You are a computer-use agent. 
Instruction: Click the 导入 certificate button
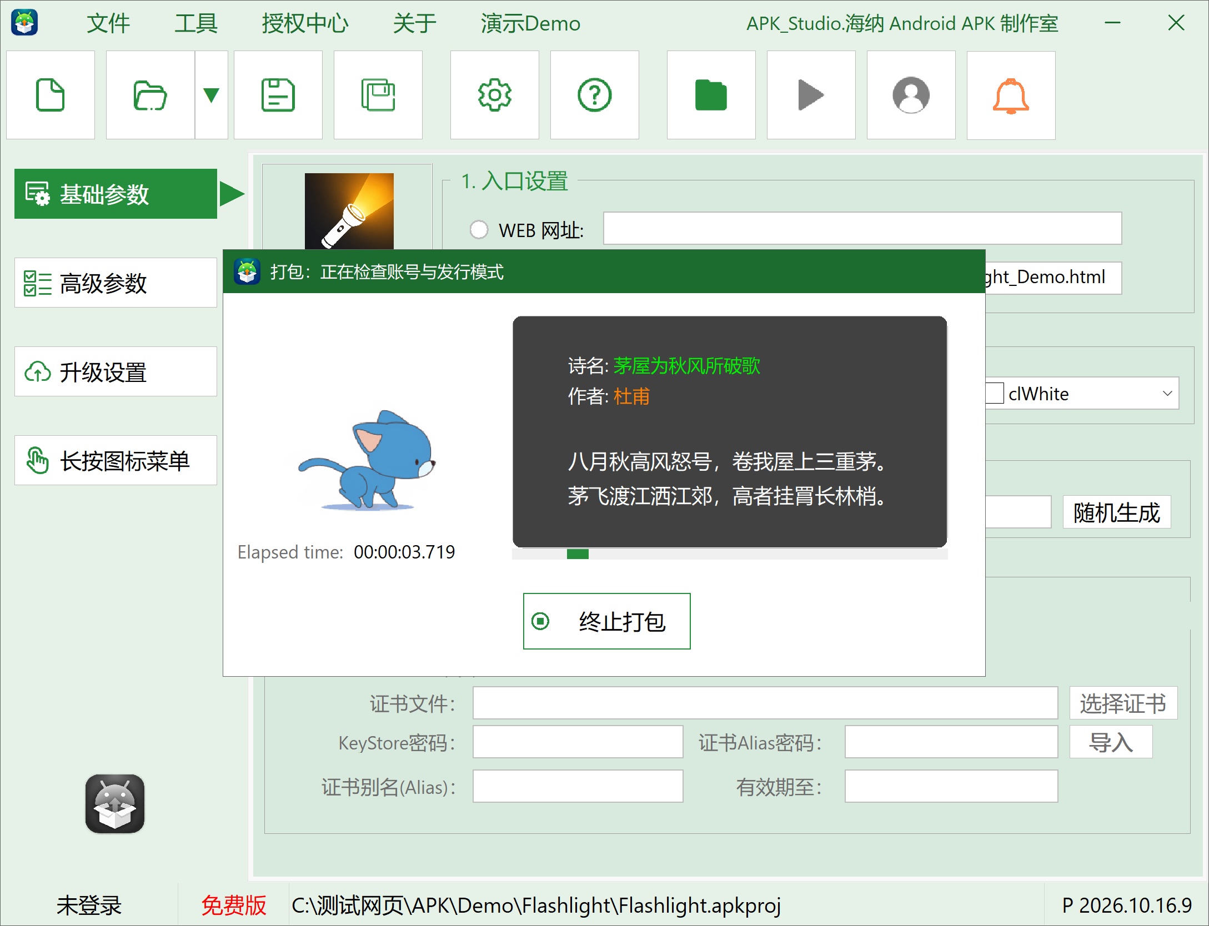[1111, 742]
